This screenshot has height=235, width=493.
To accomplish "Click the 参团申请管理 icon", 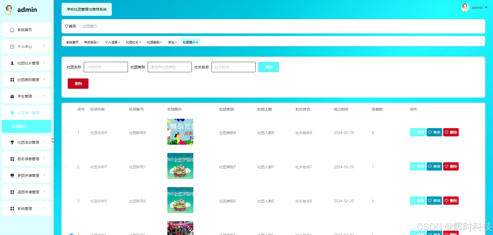I will click(12, 175).
